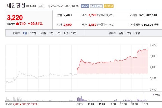This screenshot has width=162, height=108.
Task: Select the 3년 chart period
Action: (x=59, y=33)
